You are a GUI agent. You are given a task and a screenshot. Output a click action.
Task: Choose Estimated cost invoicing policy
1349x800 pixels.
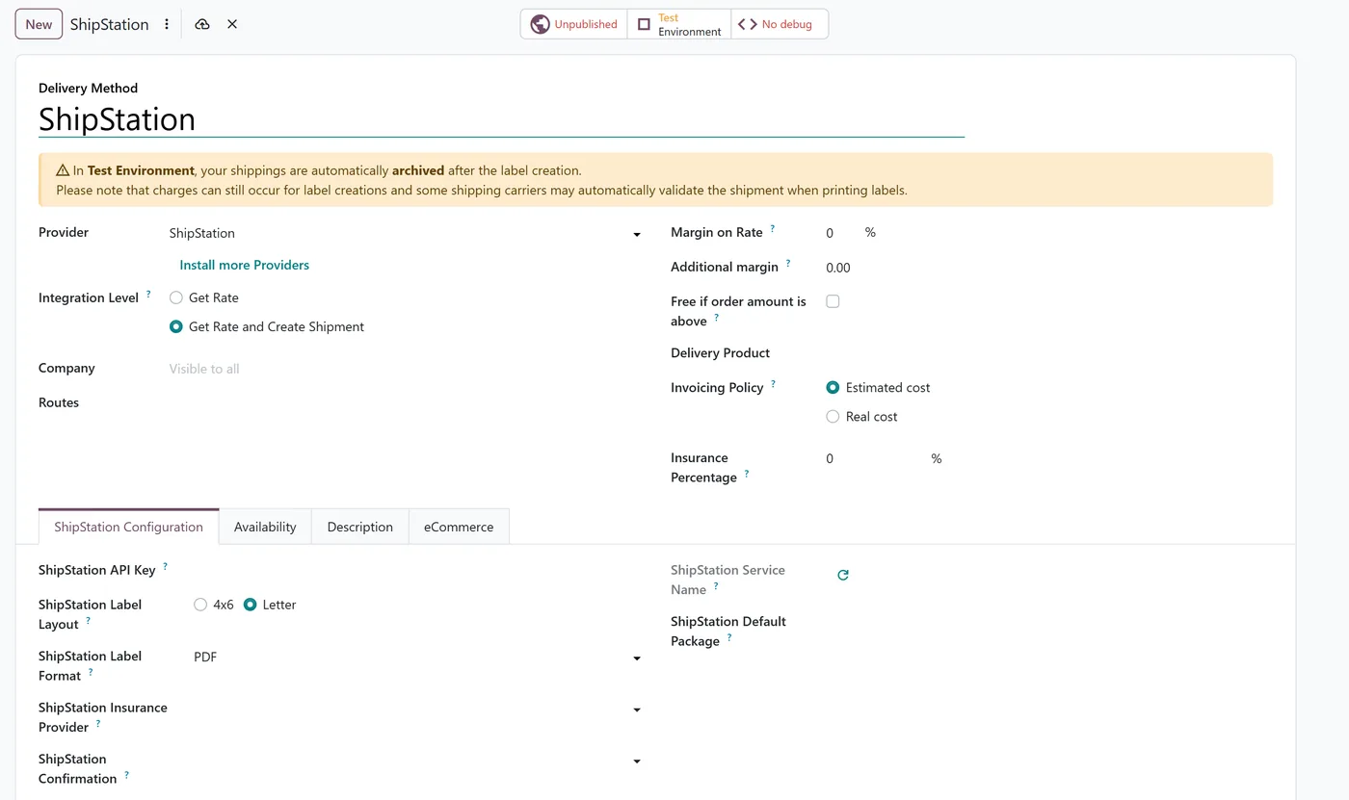(x=833, y=388)
